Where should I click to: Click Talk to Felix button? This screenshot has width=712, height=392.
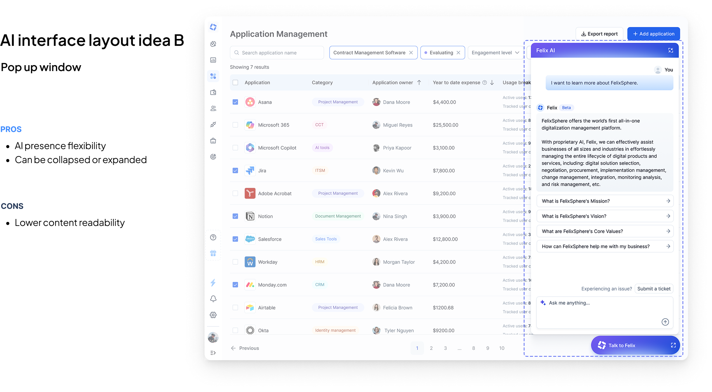(x=636, y=345)
